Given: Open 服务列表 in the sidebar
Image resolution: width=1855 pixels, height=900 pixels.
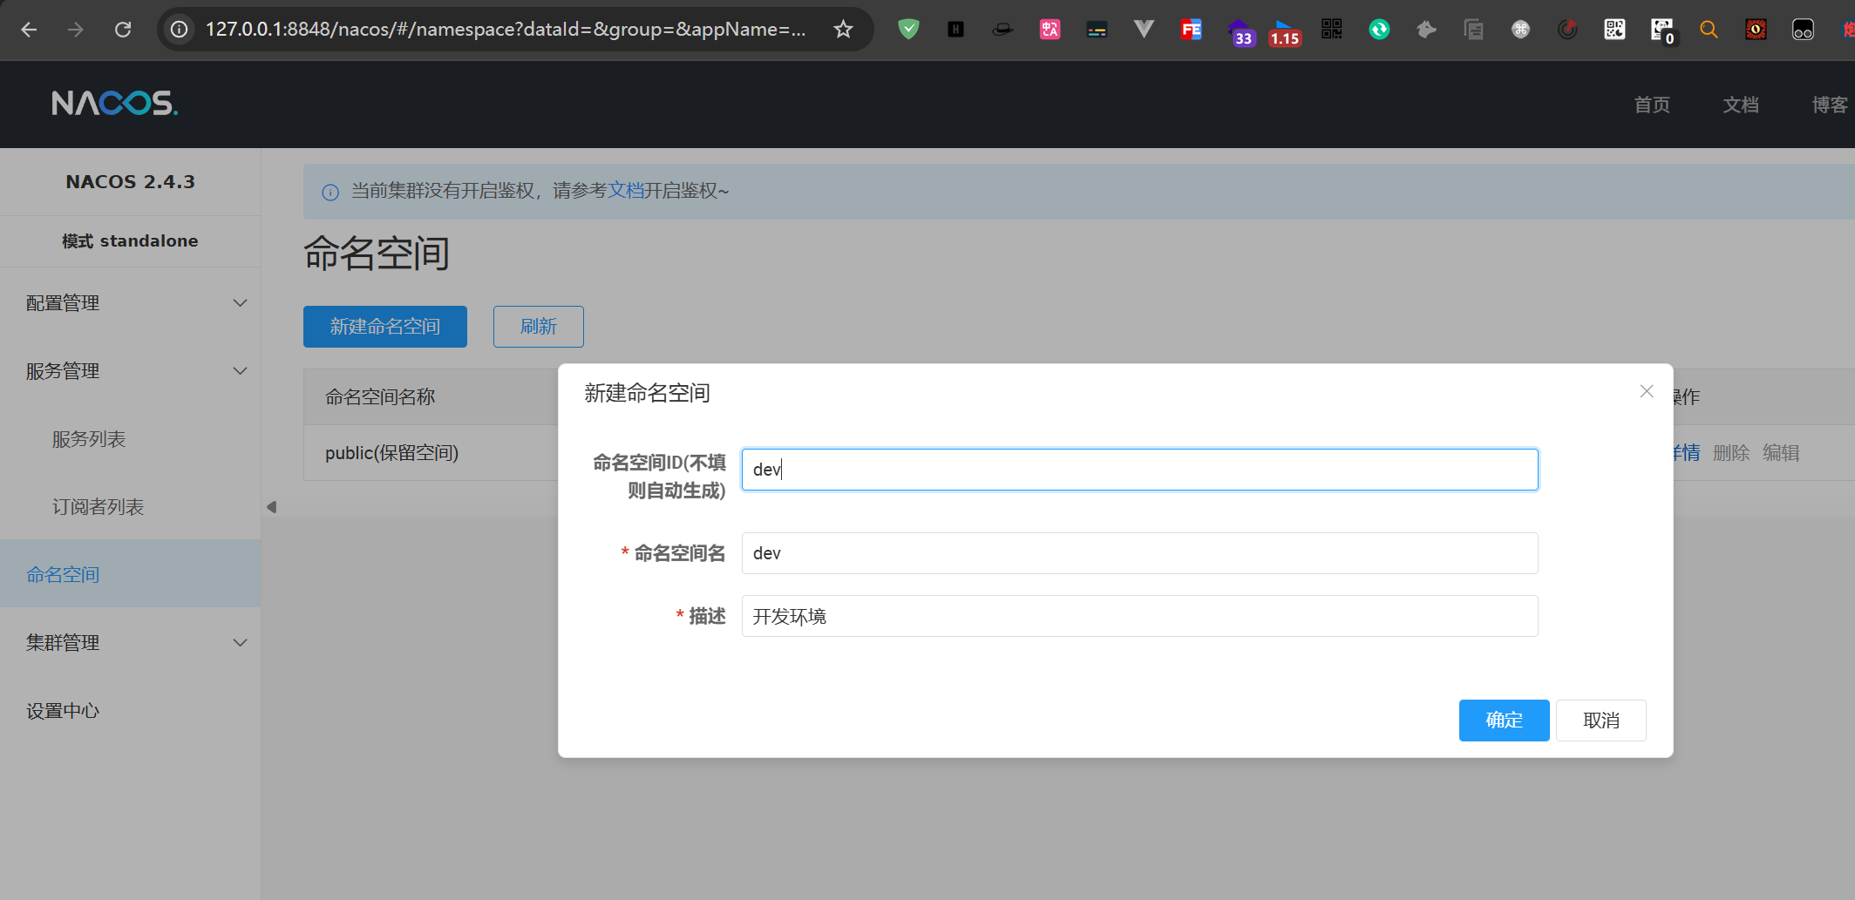Looking at the screenshot, I should point(89,439).
